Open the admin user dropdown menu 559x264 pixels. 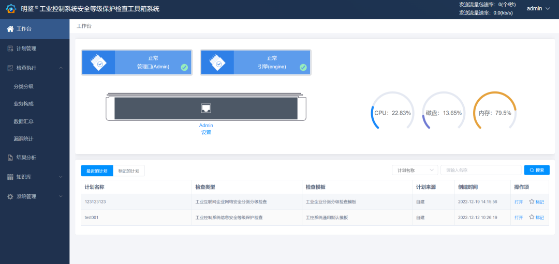coord(538,9)
